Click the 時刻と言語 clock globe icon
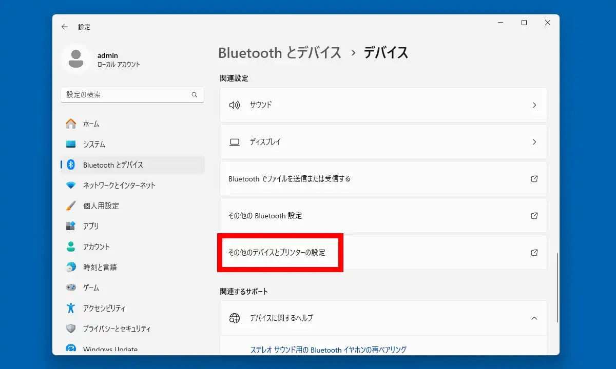 [71, 267]
